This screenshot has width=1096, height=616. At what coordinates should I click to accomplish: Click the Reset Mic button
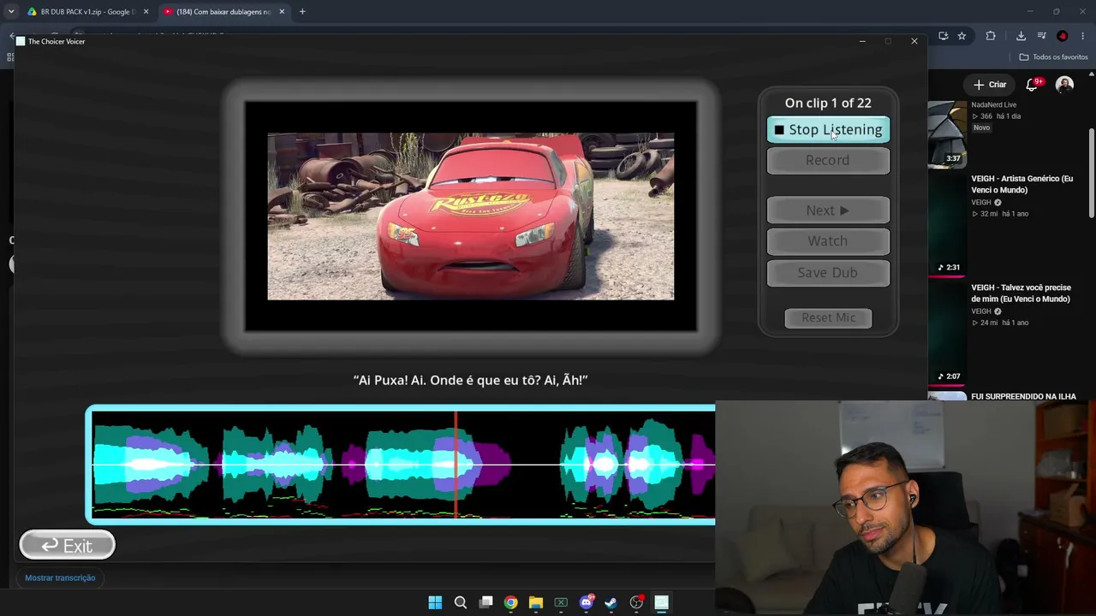[828, 317]
